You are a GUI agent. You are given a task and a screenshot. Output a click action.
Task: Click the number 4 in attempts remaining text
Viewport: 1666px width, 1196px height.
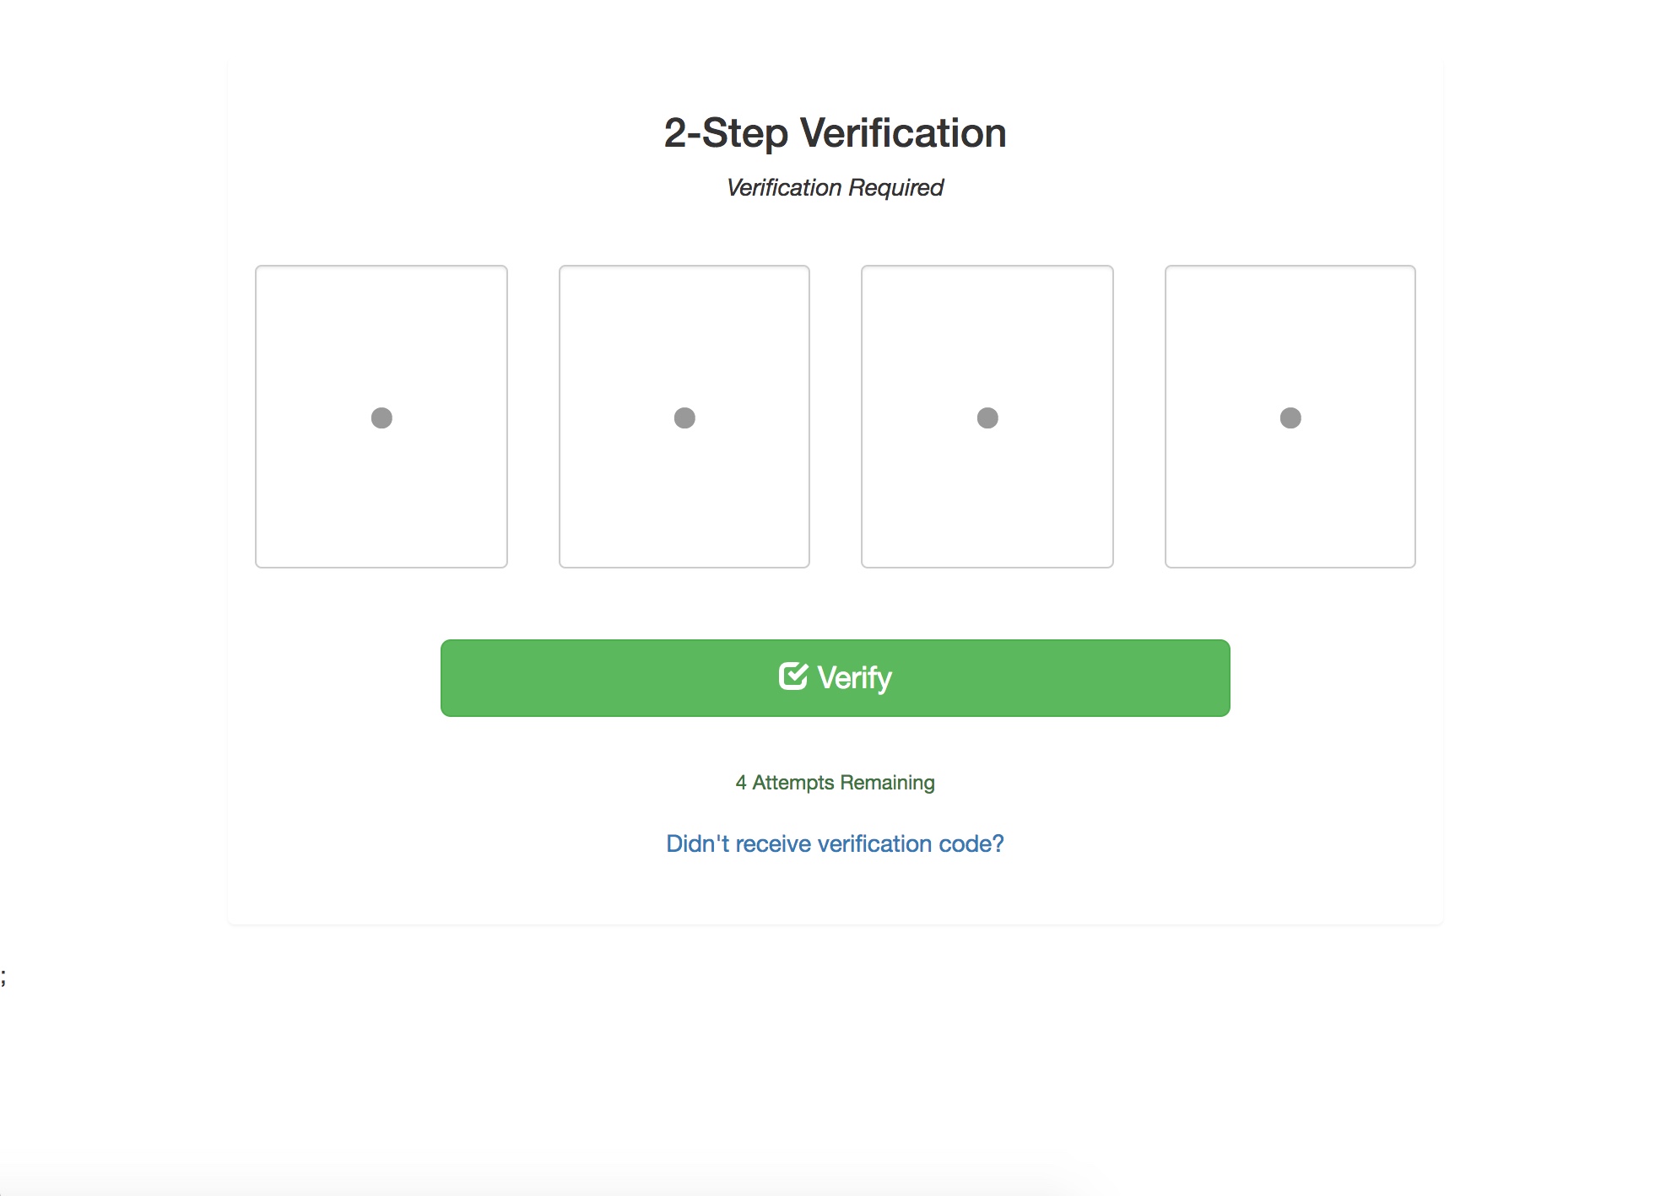[741, 783]
